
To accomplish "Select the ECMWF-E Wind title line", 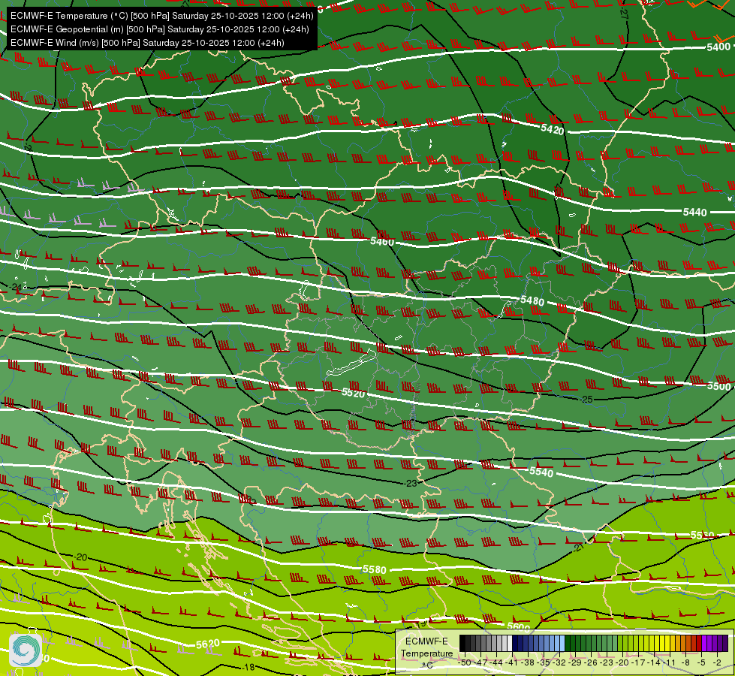I will coord(147,43).
